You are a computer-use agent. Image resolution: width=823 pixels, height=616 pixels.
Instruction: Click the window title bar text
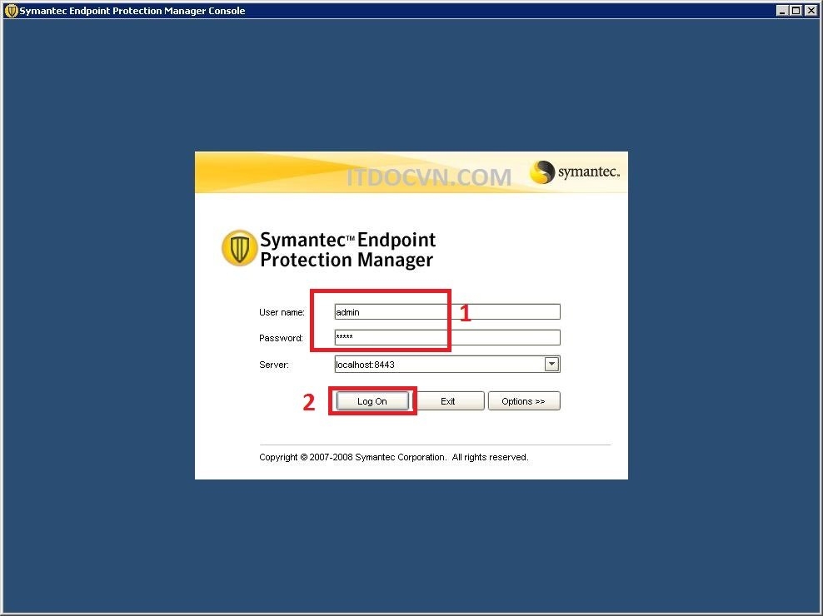click(x=132, y=11)
